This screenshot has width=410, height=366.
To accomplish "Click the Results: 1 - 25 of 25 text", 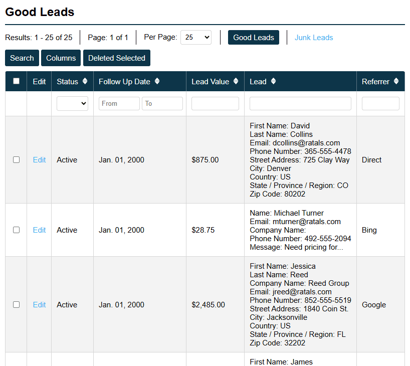I will click(x=39, y=38).
